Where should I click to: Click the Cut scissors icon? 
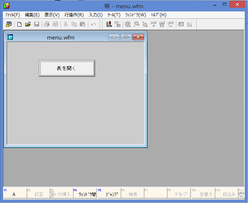(66, 24)
